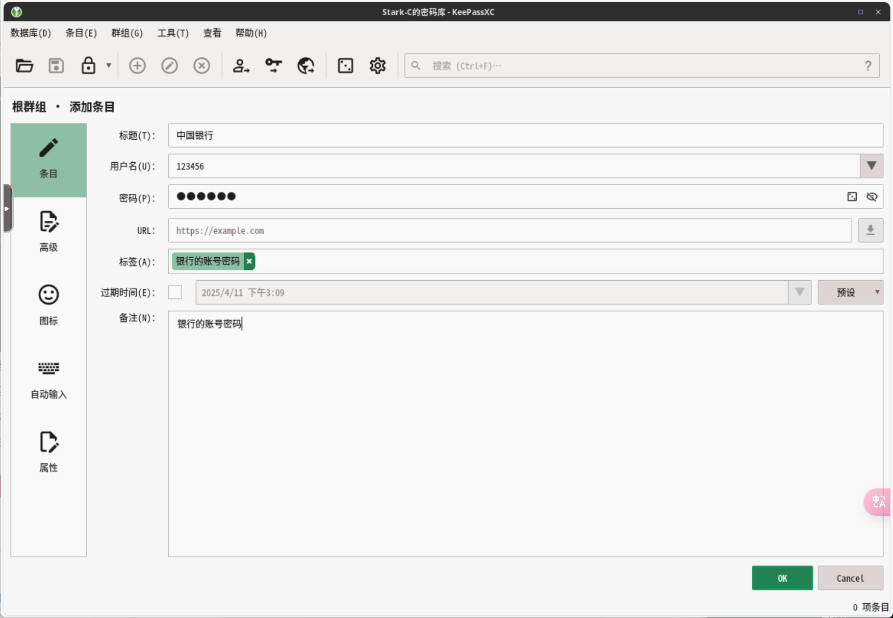Expand the lock database dropdown arrow
This screenshot has height=618, width=893.
[109, 66]
